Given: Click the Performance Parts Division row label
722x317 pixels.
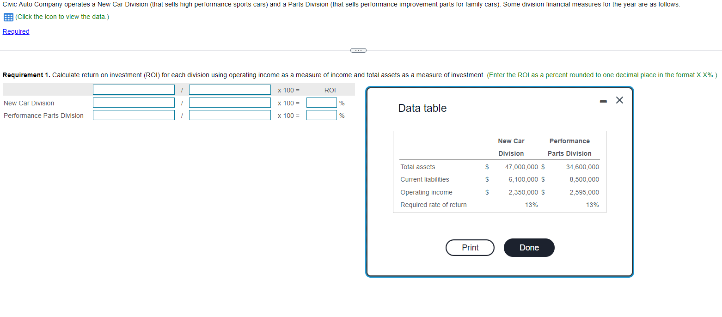Looking at the screenshot, I should [x=43, y=115].
